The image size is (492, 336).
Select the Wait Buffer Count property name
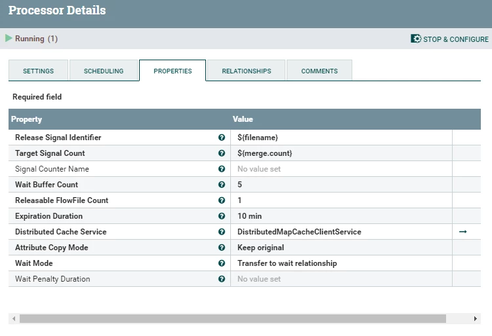[47, 185]
